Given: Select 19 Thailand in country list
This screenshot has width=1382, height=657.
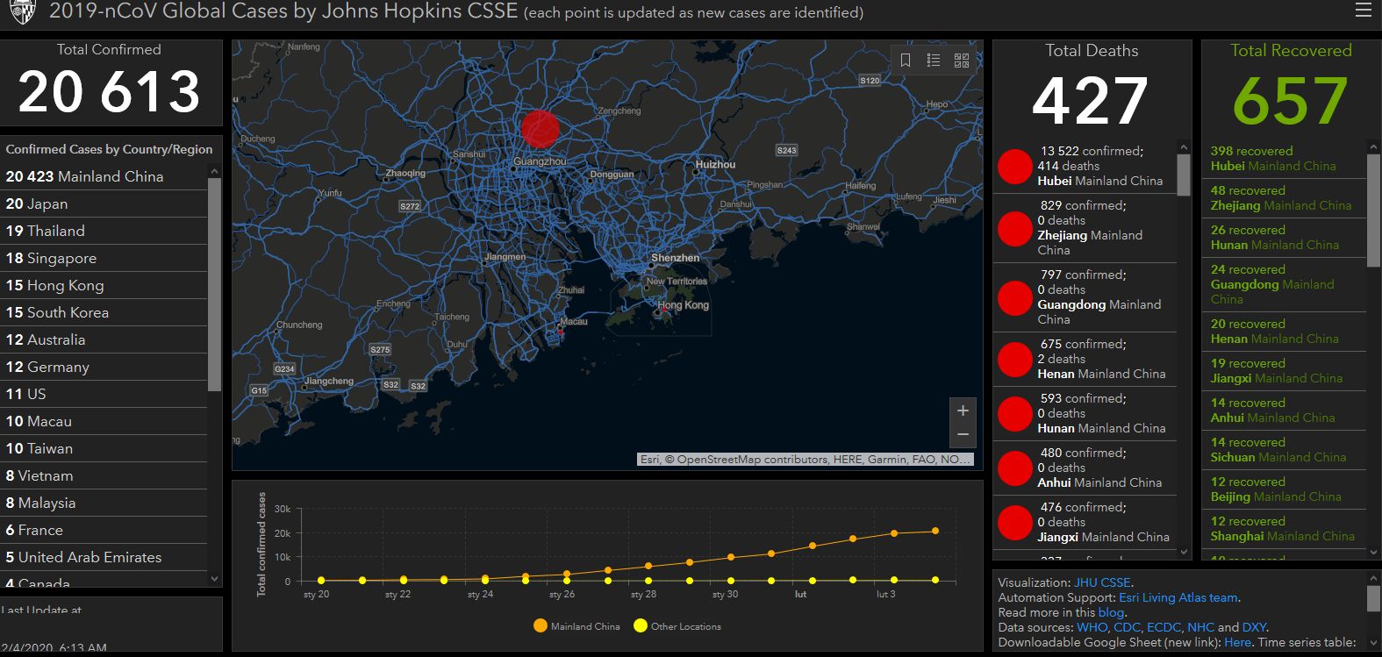Looking at the screenshot, I should coord(104,231).
